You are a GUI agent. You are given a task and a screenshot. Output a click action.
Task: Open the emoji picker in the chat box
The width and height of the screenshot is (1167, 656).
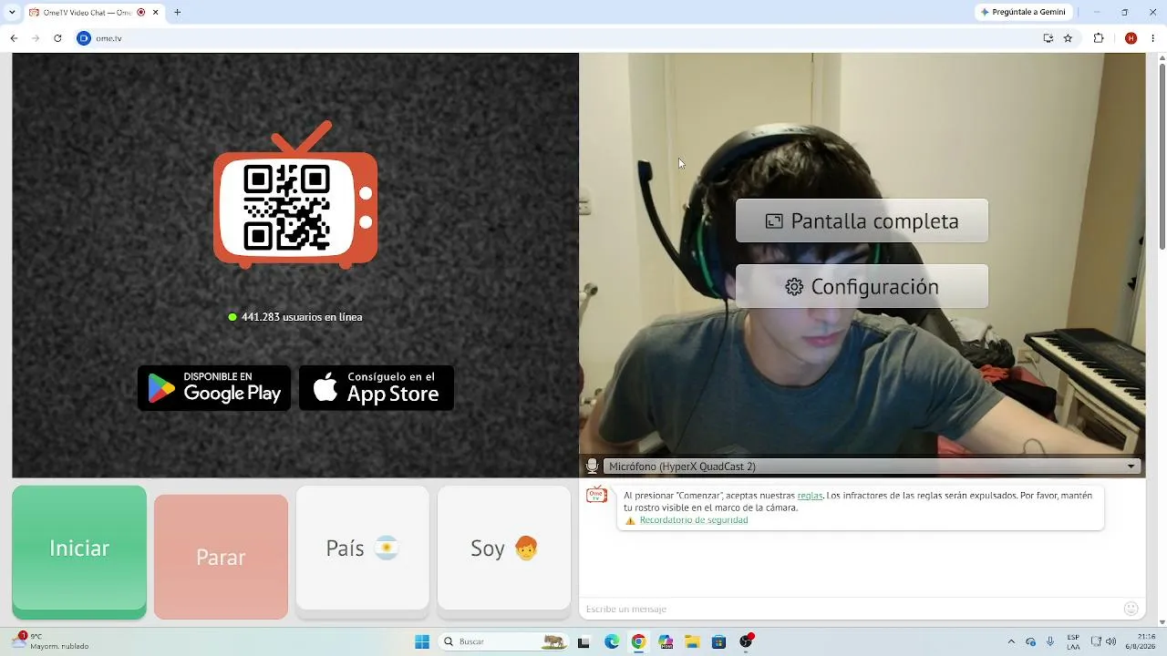1131,609
